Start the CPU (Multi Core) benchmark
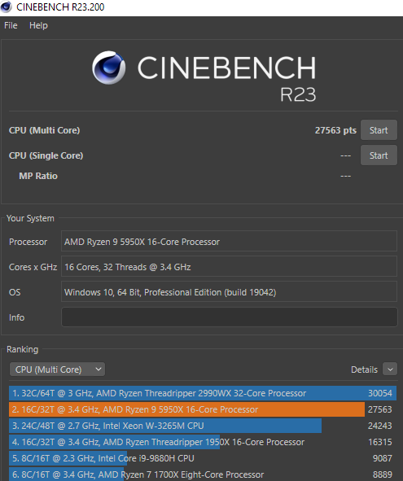The image size is (403, 481). point(379,130)
